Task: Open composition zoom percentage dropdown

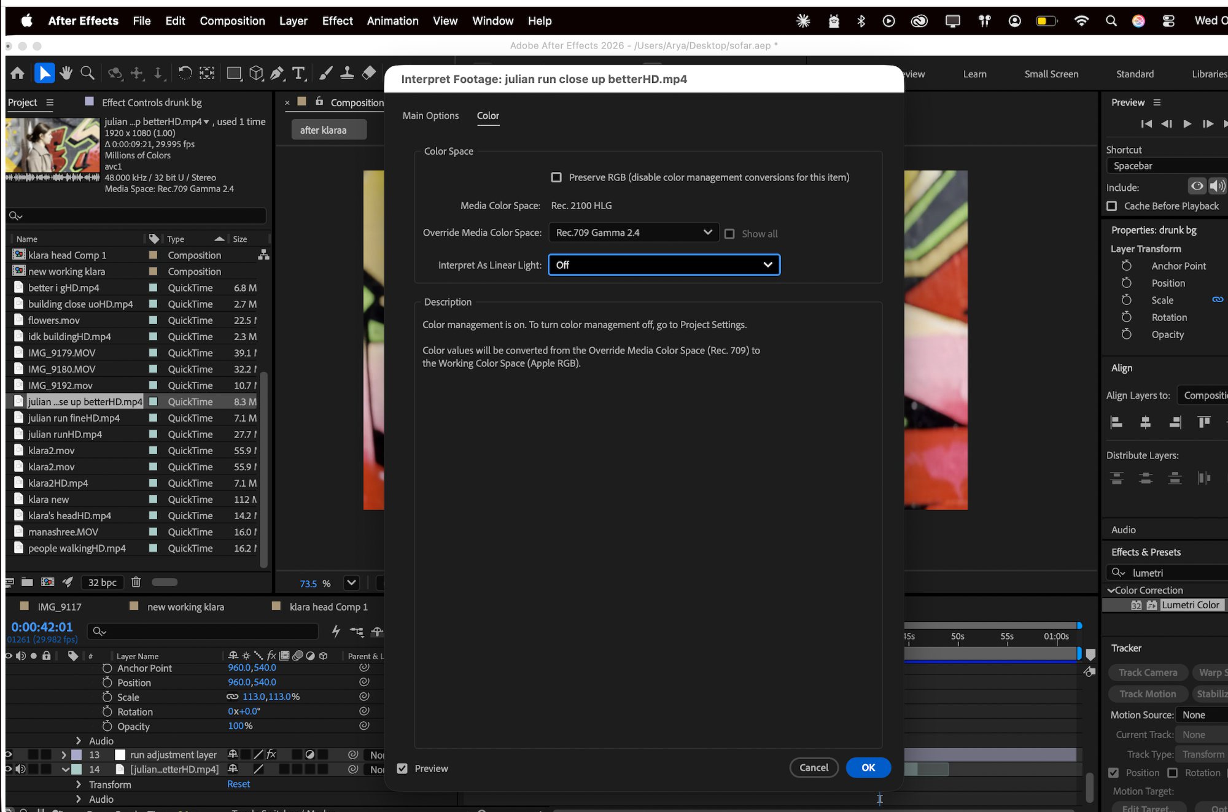Action: pos(351,583)
